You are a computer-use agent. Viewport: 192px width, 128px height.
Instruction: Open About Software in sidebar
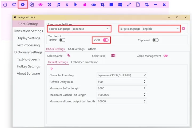(28, 74)
